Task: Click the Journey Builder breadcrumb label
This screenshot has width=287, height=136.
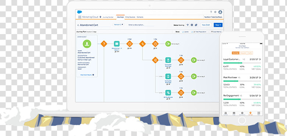Action: coord(108,17)
